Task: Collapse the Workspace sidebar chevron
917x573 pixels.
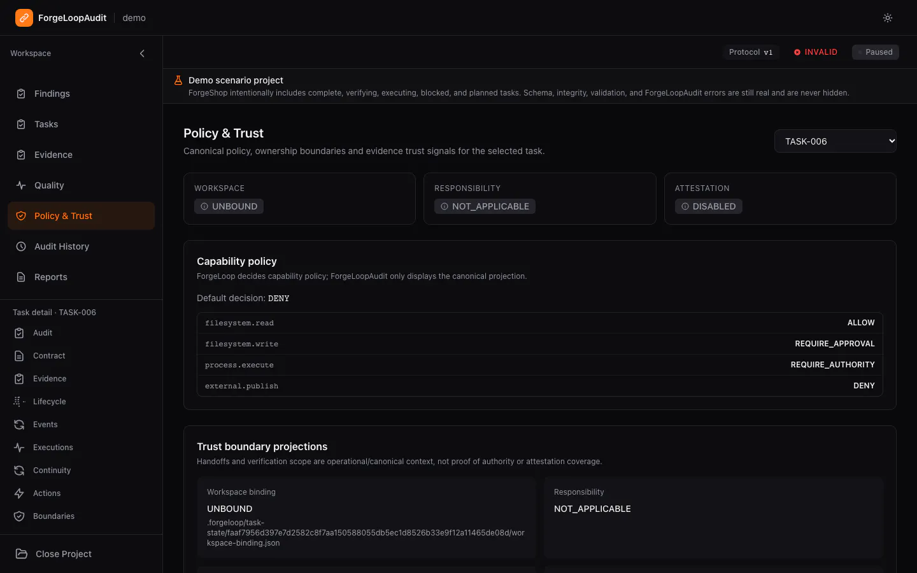Action: click(142, 53)
